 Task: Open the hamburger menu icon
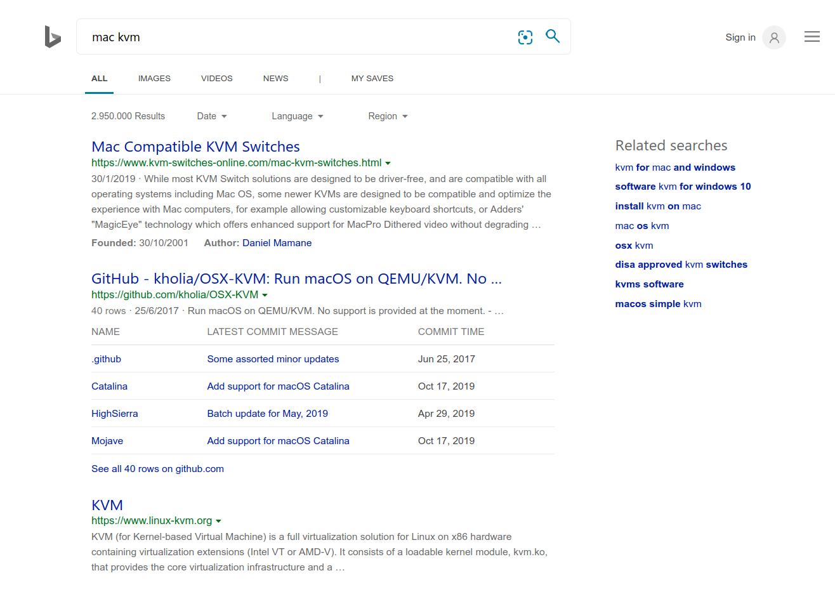tap(812, 37)
